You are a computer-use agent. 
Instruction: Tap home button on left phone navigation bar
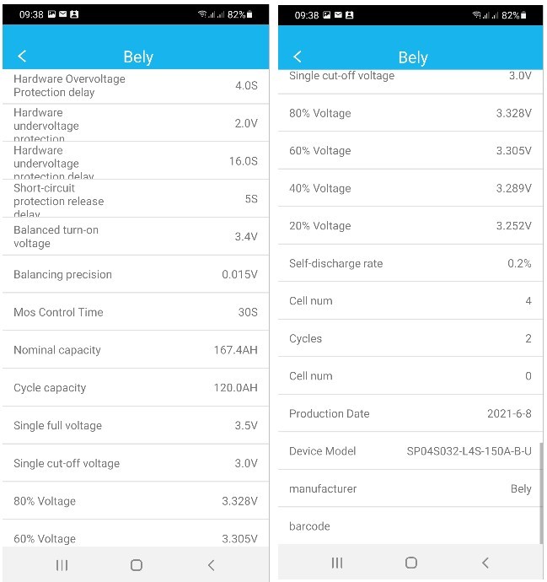[x=137, y=565]
